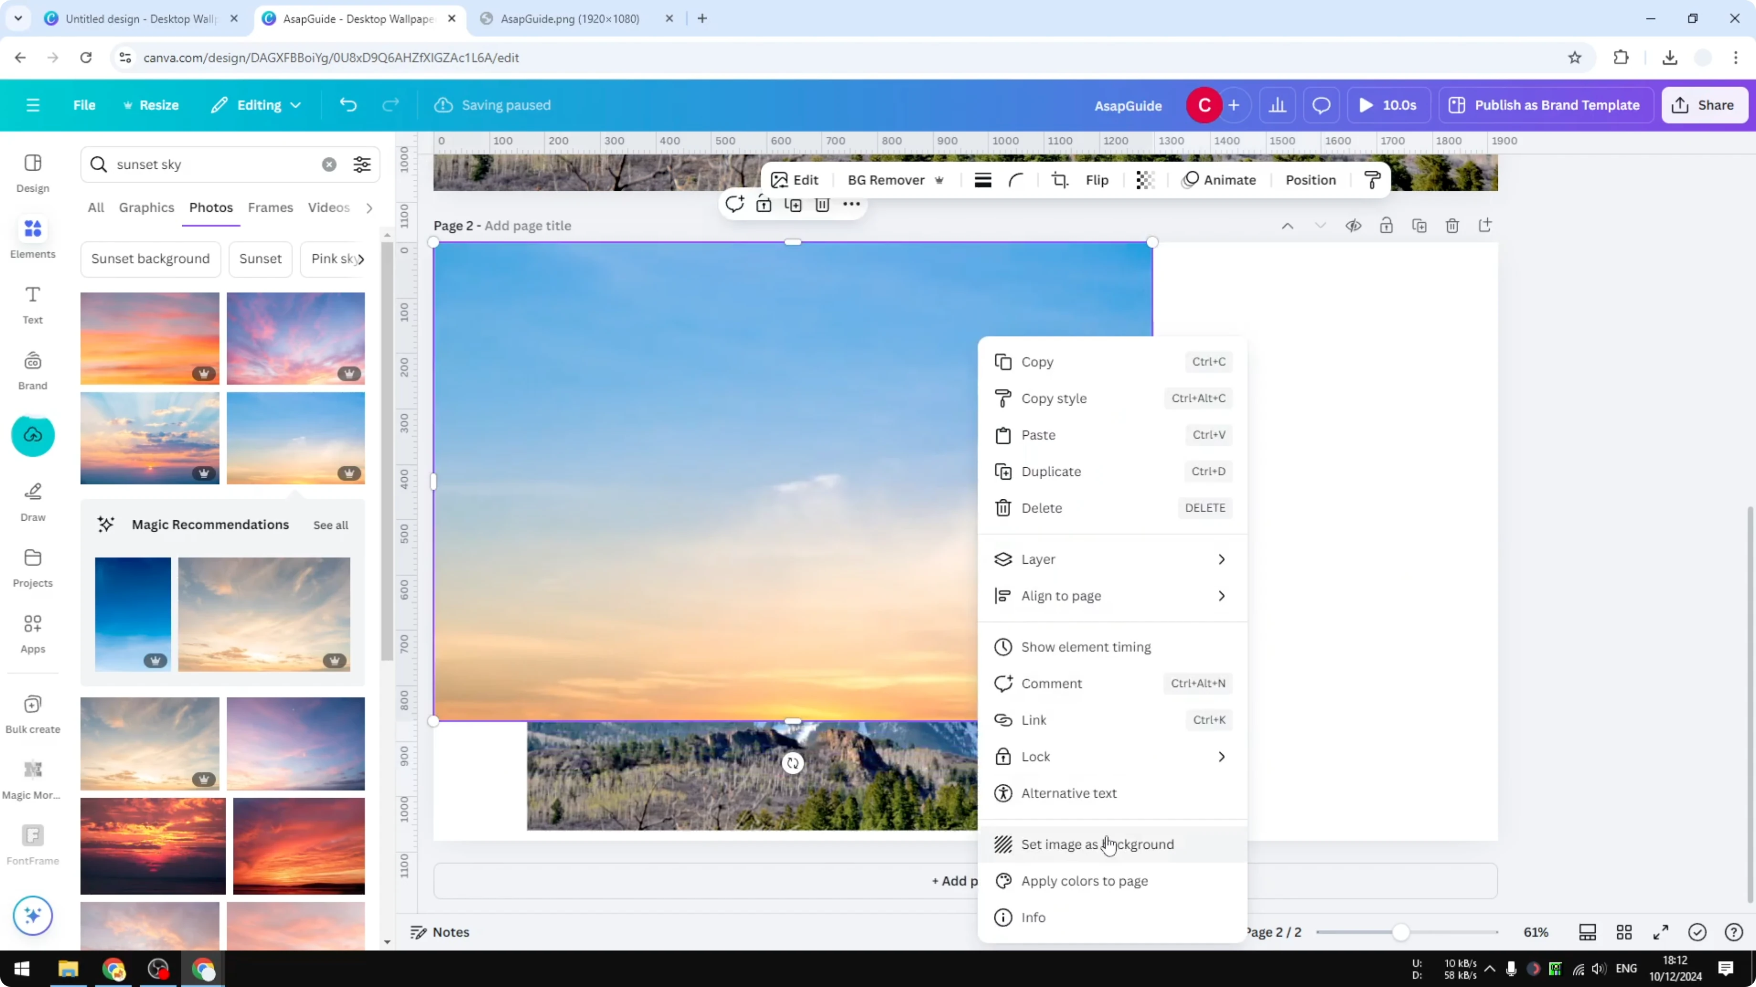
Task: Click Publish as Brand Template button
Action: 1546,105
